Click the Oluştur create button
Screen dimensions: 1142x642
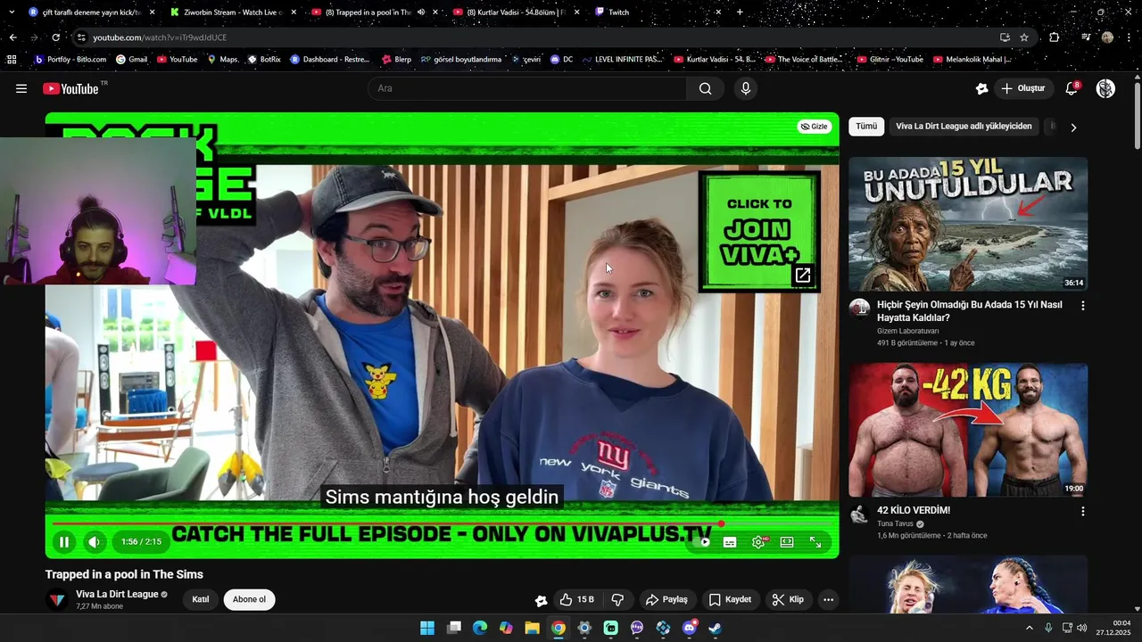tap(1022, 88)
